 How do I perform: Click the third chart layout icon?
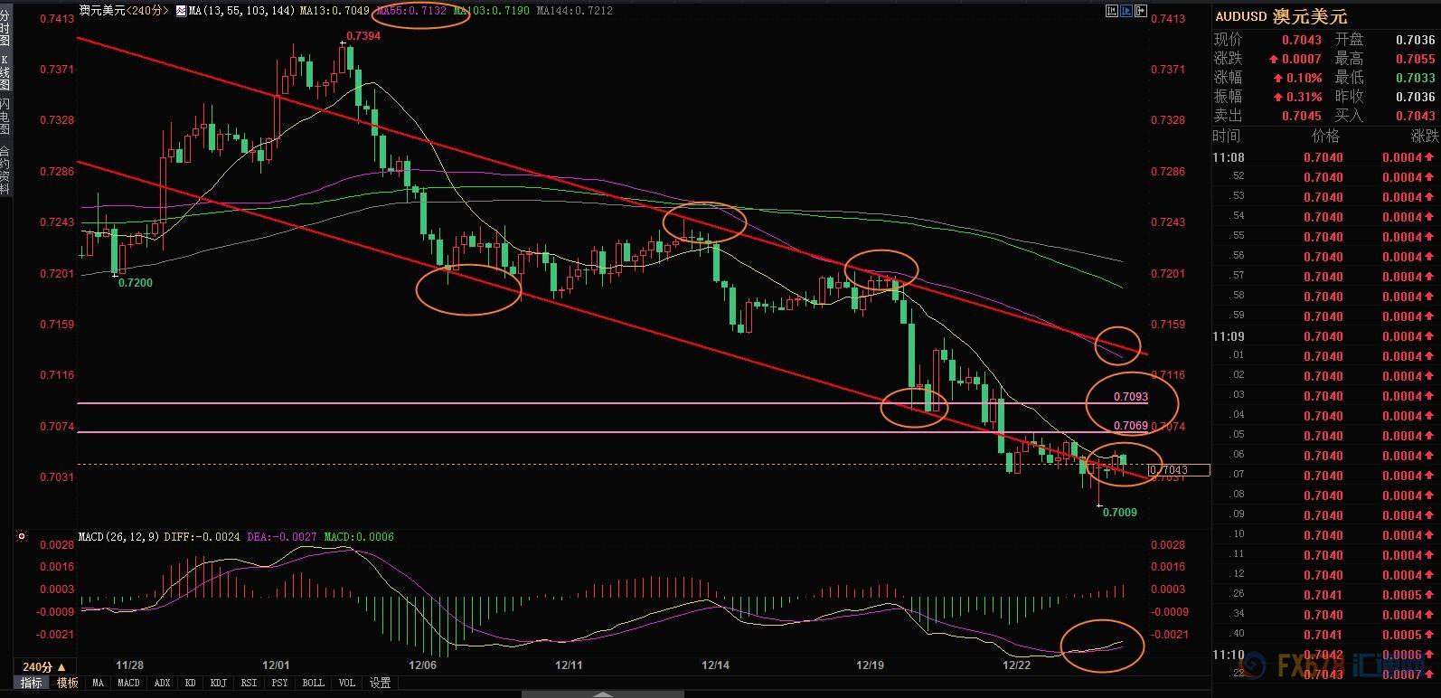(1140, 11)
